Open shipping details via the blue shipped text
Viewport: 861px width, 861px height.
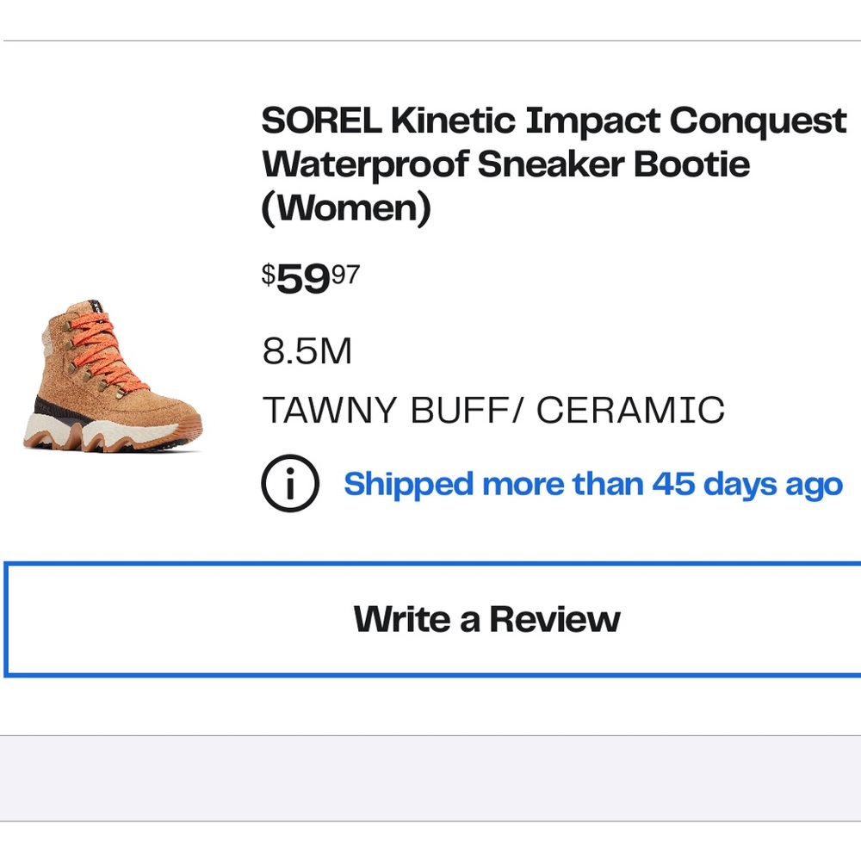coord(592,484)
